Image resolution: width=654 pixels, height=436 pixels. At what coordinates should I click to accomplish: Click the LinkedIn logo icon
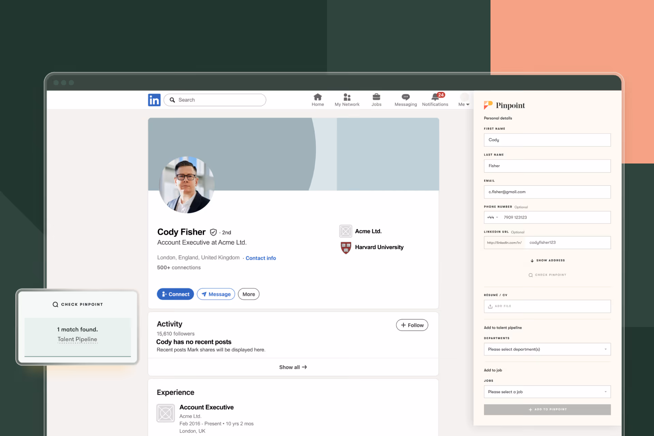(x=154, y=100)
